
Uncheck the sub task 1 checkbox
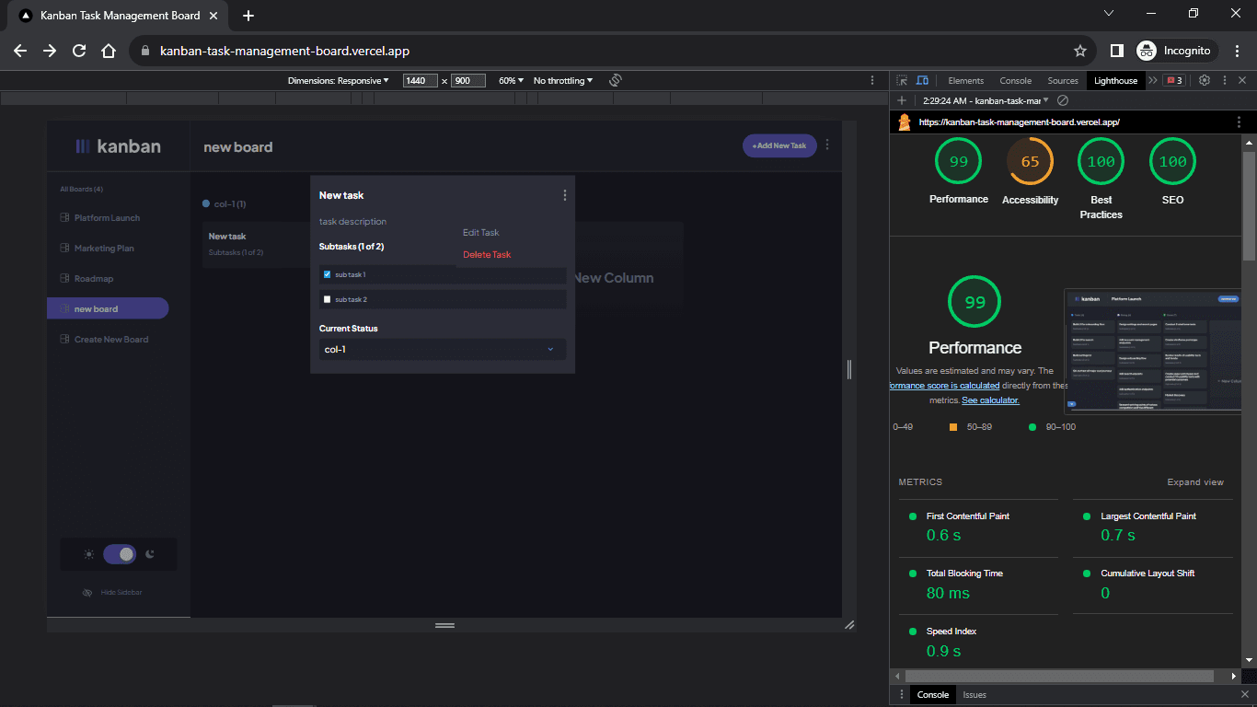pos(327,274)
